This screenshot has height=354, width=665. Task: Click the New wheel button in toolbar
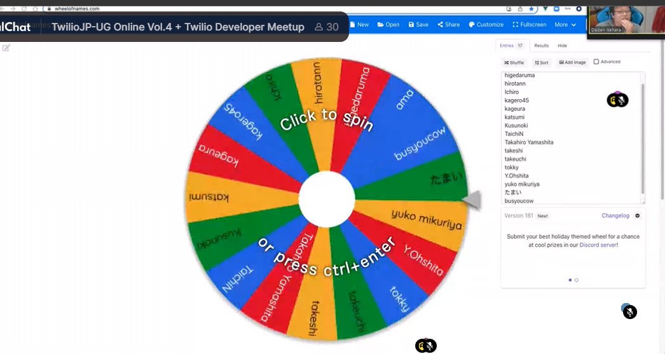[359, 25]
